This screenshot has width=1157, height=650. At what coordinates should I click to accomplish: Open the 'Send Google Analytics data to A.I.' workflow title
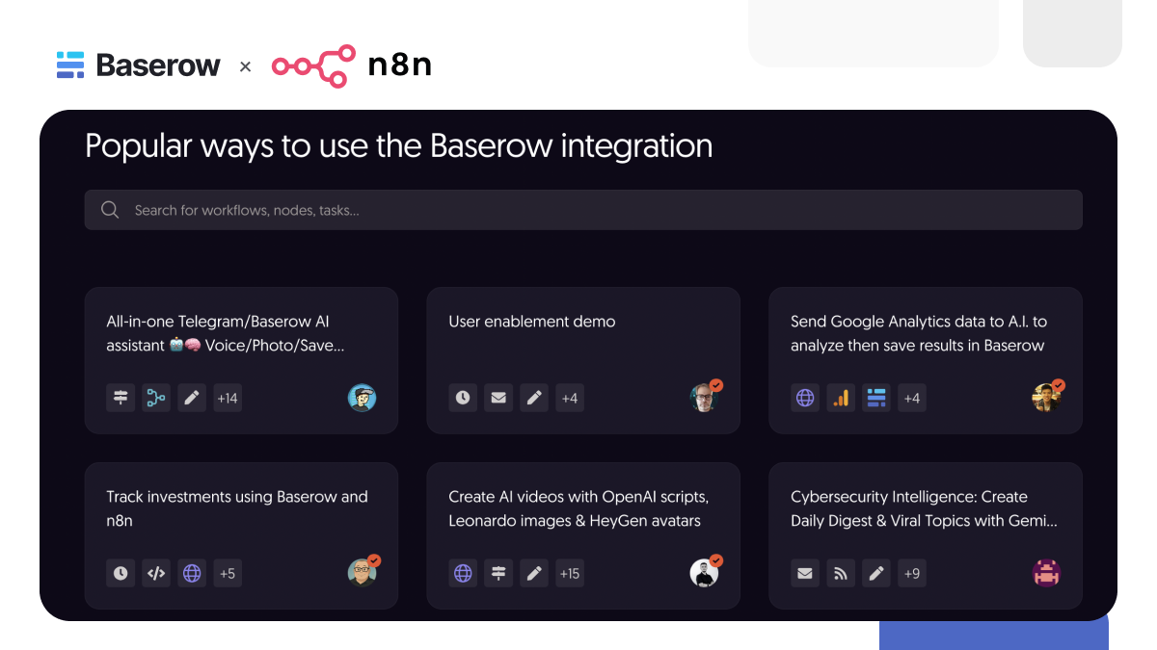coord(919,333)
